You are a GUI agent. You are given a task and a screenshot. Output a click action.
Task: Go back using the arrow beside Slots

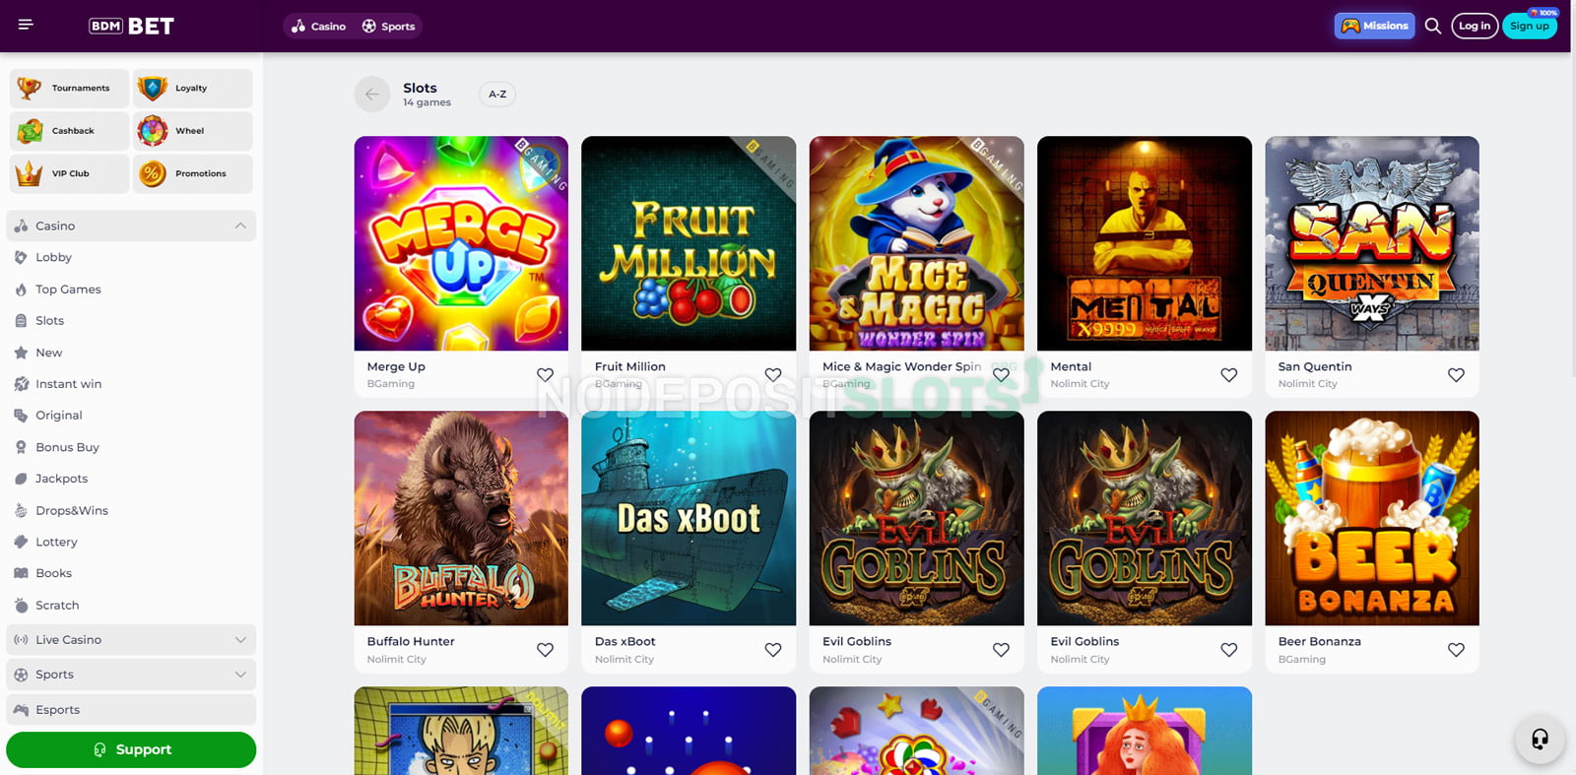372,95
